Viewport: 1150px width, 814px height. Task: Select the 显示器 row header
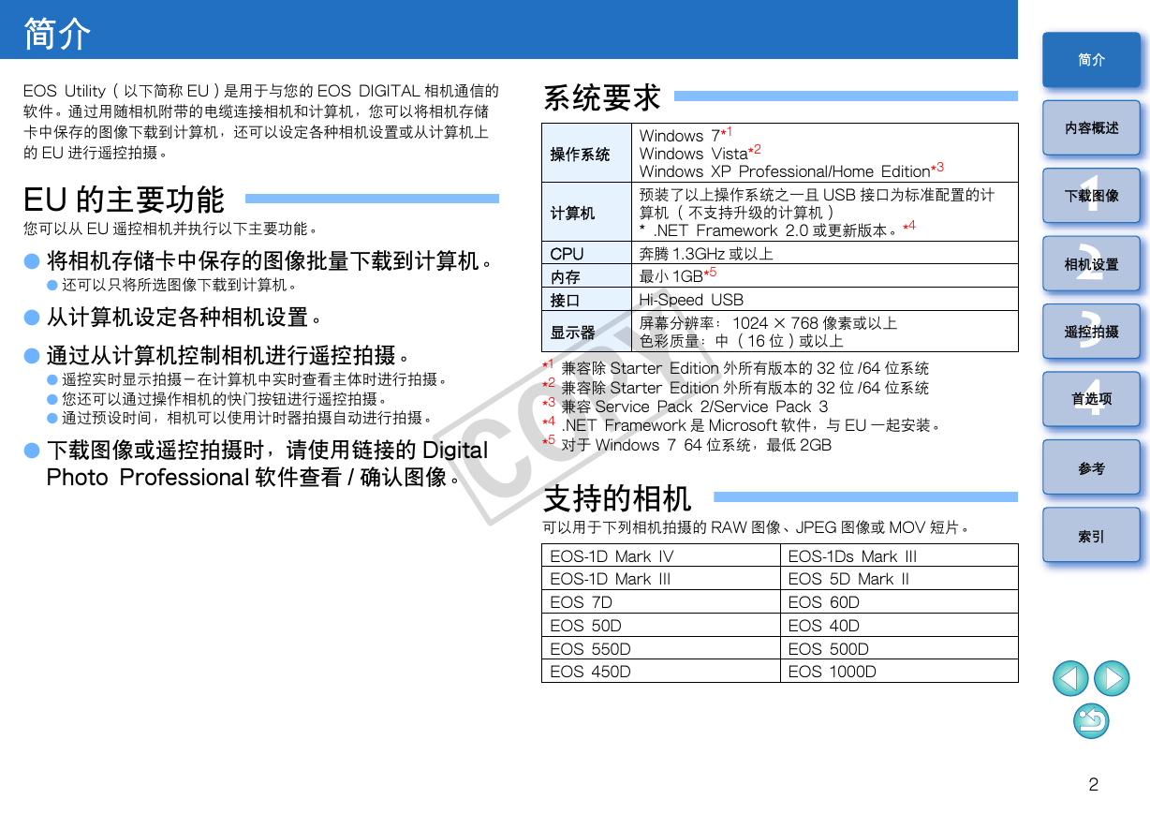coord(587,332)
